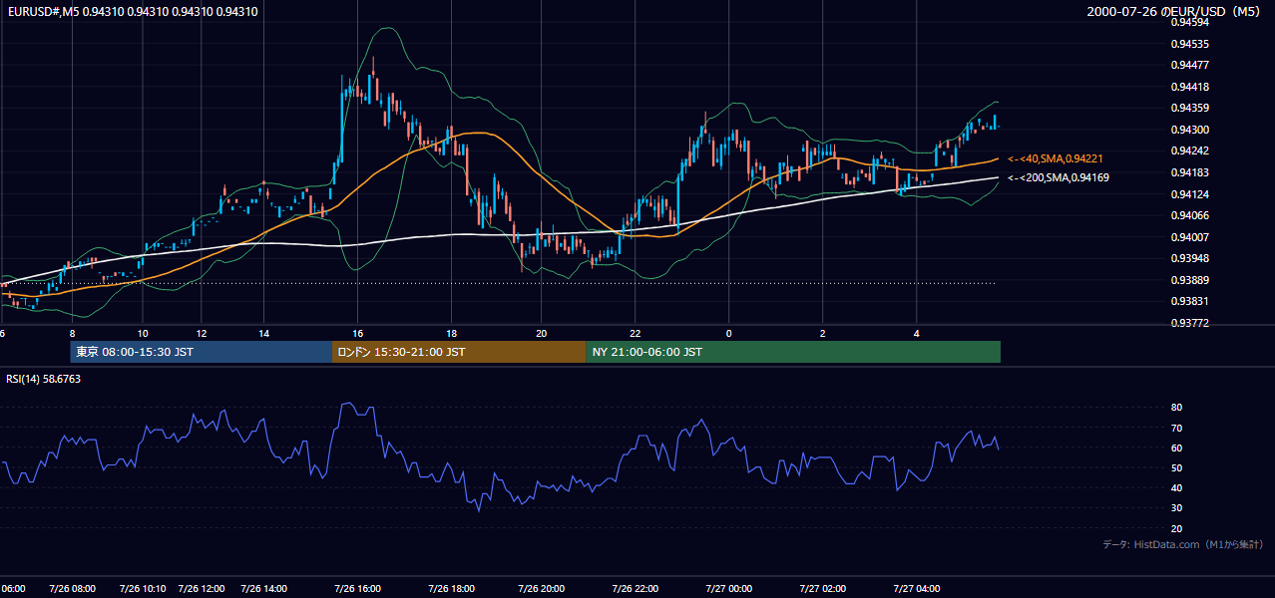This screenshot has height=598, width=1275.
Task: Click RSI scale value 20 on right axis
Action: click(1176, 528)
